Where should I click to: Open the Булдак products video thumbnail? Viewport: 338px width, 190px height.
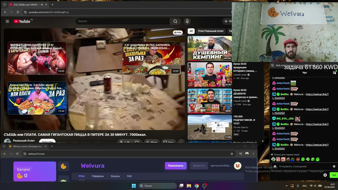point(210,75)
